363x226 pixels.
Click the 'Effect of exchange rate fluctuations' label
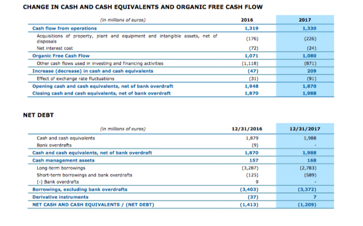point(75,79)
